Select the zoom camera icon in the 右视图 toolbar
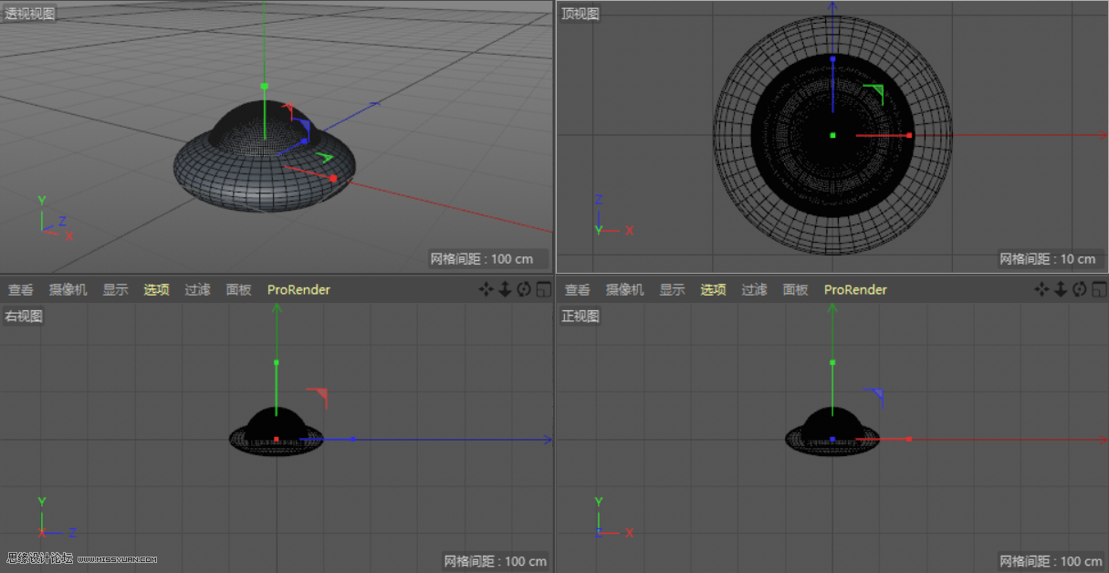The width and height of the screenshot is (1109, 573). click(503, 289)
